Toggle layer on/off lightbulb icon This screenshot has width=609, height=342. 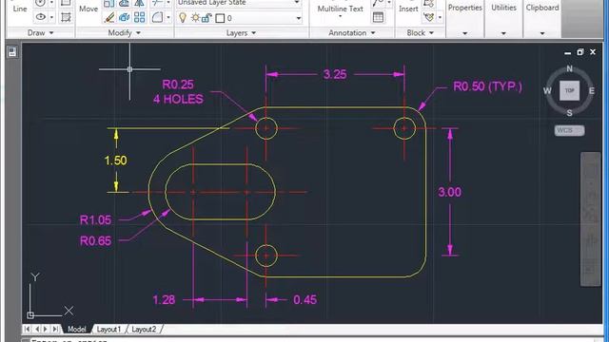click(182, 17)
